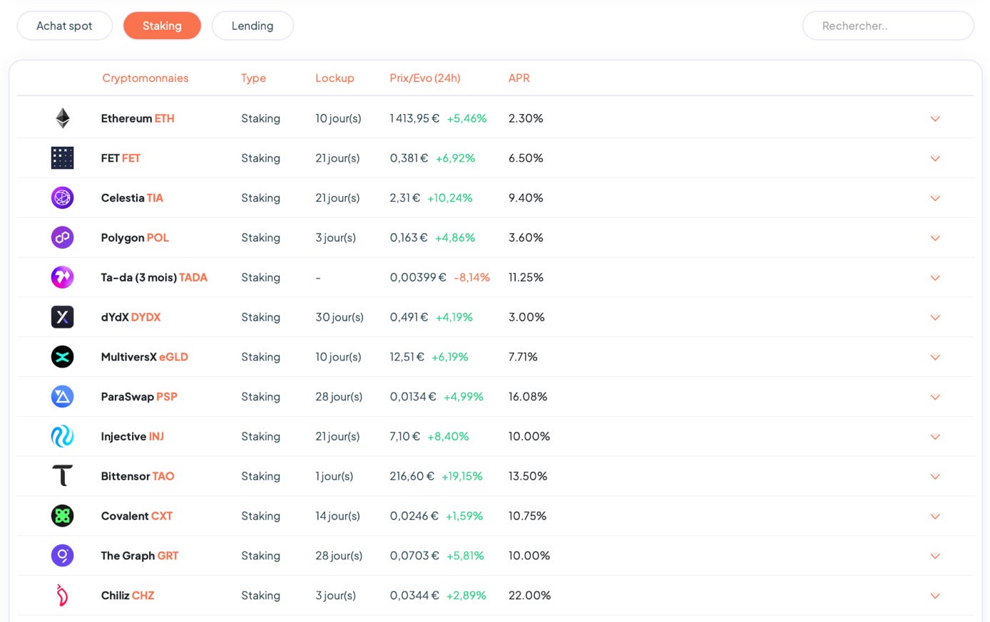The height and width of the screenshot is (622, 990).
Task: Show ParaSwap PSP row details chevron
Action: [x=935, y=397]
